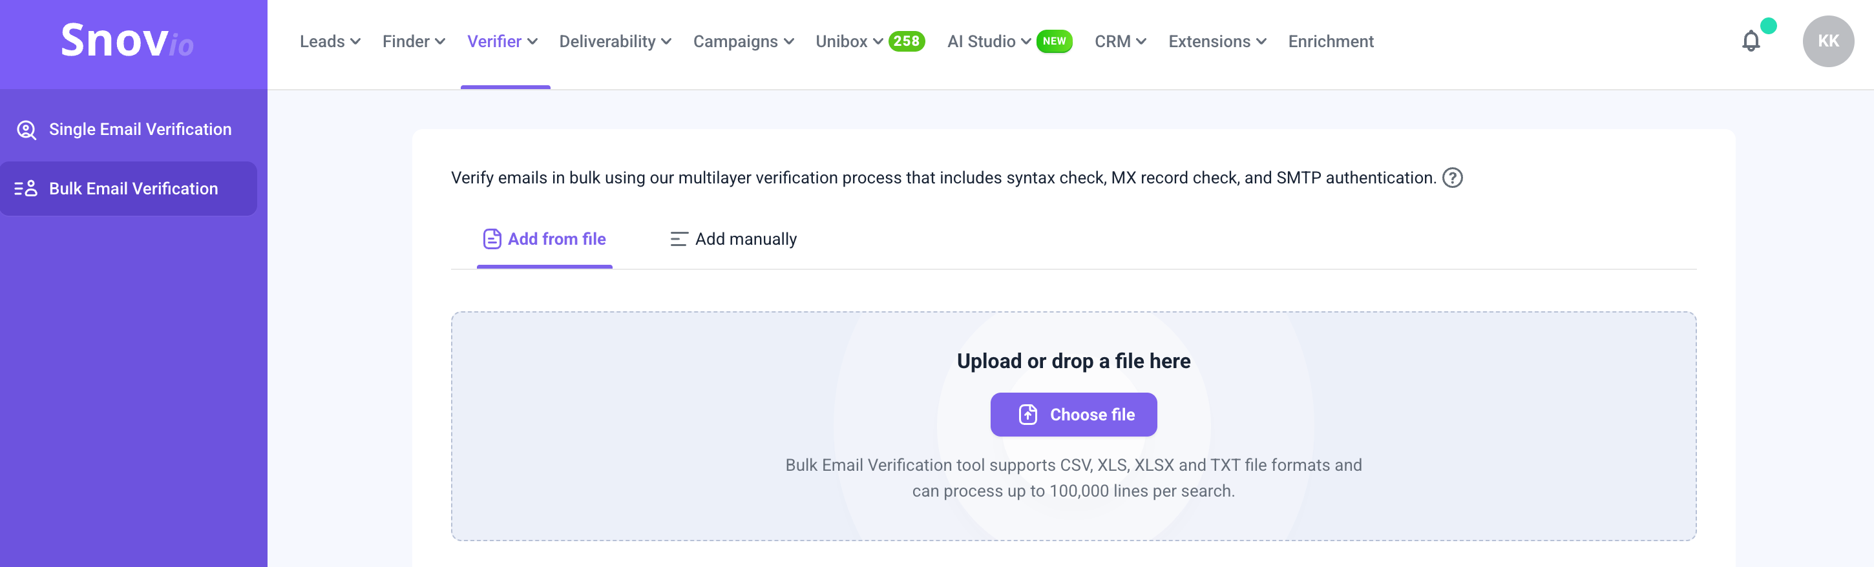Open the Extensions menu

(1217, 41)
